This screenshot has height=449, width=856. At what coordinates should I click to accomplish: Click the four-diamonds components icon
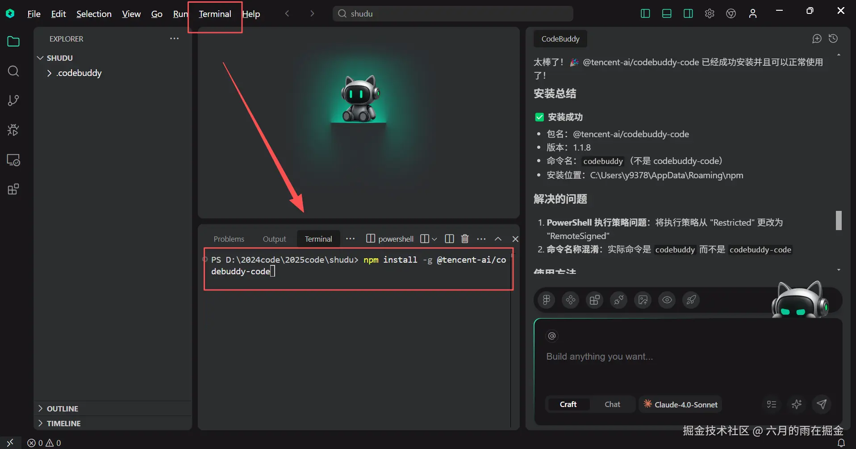[x=570, y=300]
